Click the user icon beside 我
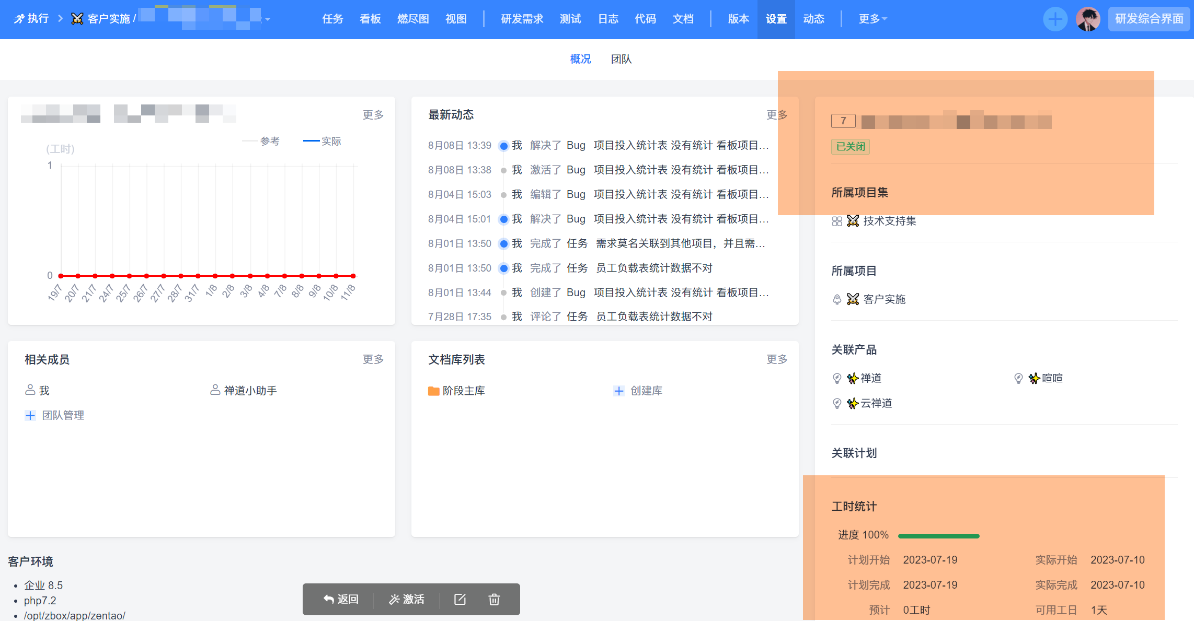The image size is (1194, 621). [x=30, y=390]
